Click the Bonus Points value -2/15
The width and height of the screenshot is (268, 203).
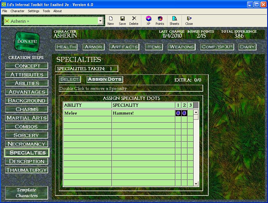click(201, 36)
